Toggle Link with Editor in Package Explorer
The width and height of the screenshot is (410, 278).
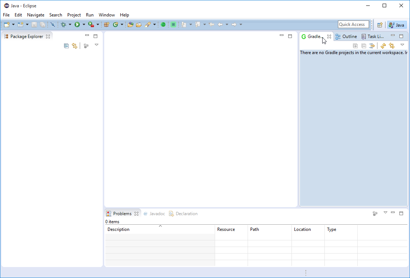click(75, 45)
